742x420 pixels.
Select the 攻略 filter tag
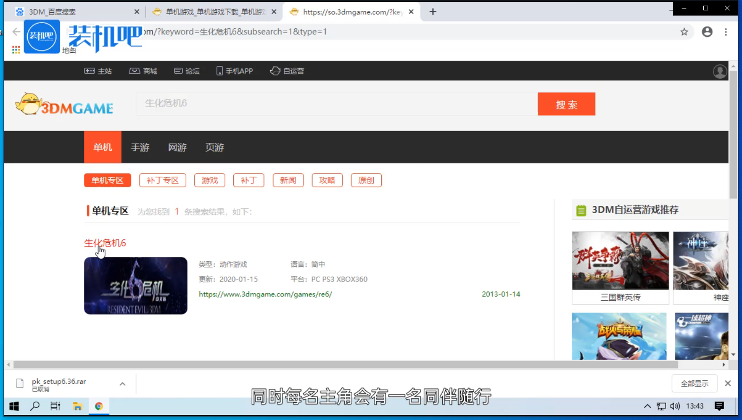(327, 181)
